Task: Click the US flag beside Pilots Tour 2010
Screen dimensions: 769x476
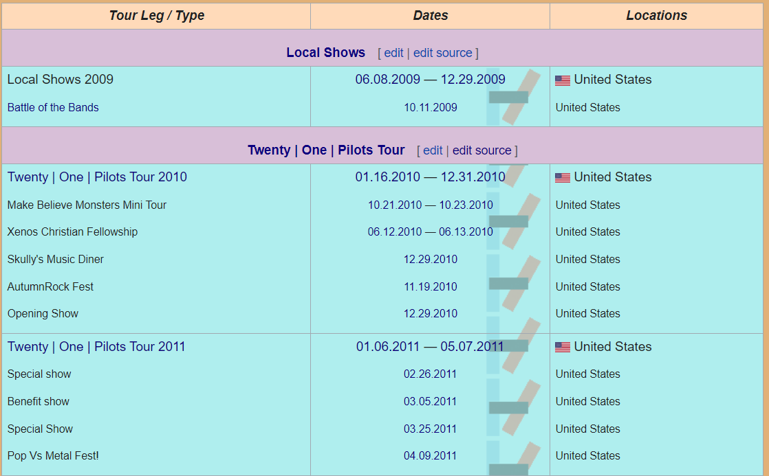Action: click(562, 178)
